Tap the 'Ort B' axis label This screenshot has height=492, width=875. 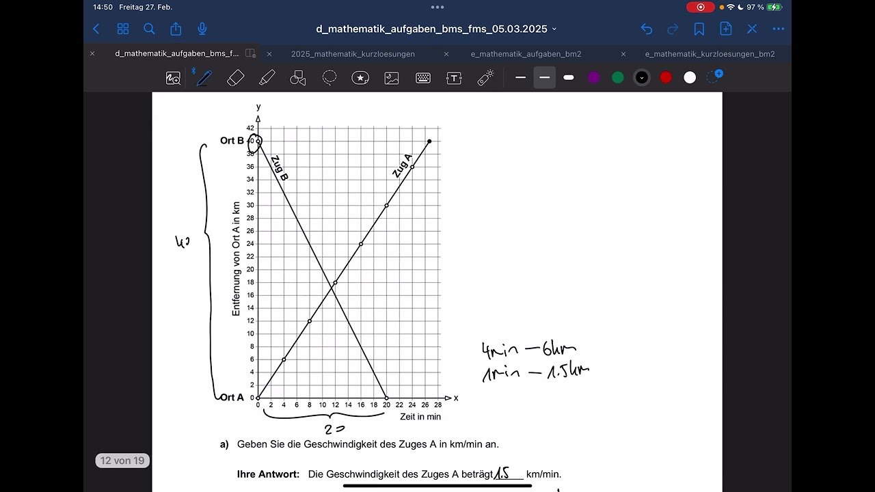pyautogui.click(x=232, y=141)
